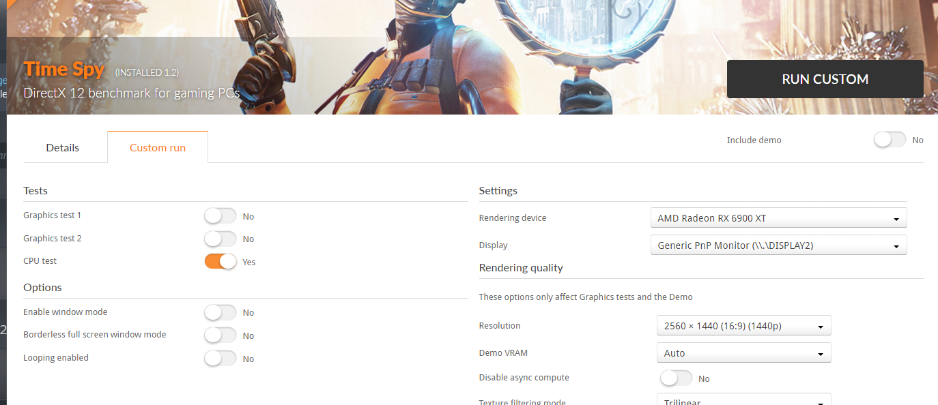Viewport: 938px width, 405px height.
Task: Click the Options section heading
Action: (x=42, y=288)
